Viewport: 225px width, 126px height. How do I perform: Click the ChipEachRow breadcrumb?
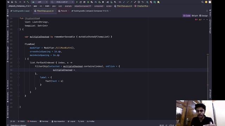tap(141, 6)
